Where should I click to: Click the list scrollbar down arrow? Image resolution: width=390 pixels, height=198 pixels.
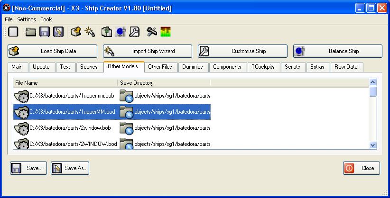coord(372,145)
